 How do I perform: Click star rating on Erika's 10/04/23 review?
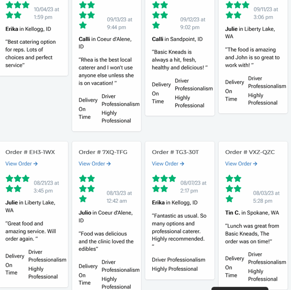tap(17, 10)
